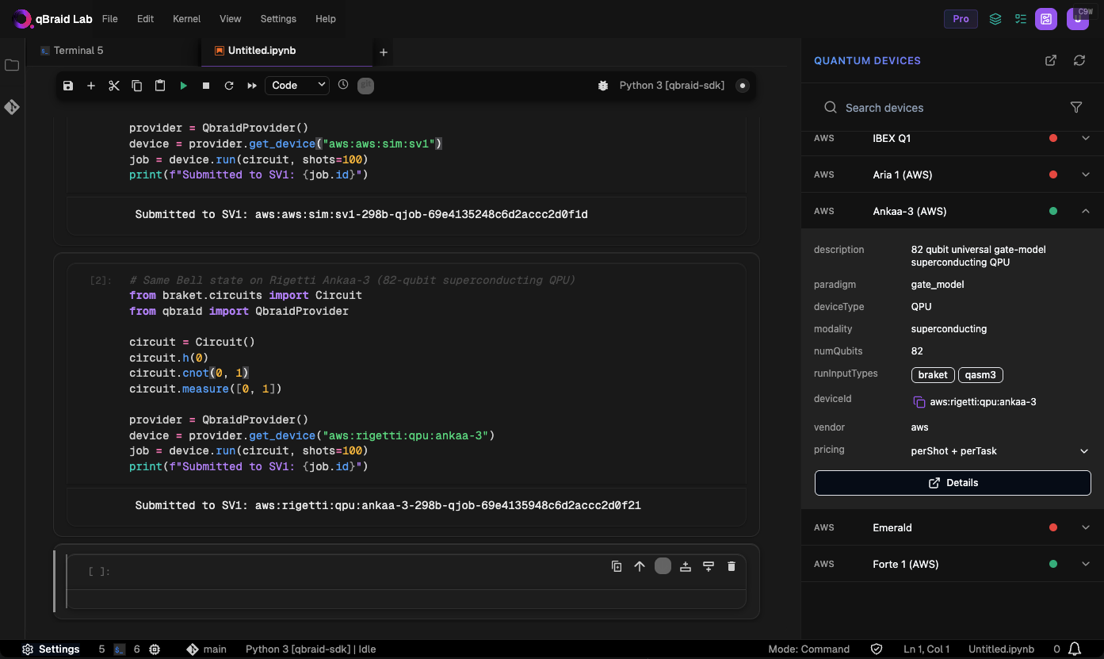
Task: Delete the empty cell with trash icon
Action: 732,566
